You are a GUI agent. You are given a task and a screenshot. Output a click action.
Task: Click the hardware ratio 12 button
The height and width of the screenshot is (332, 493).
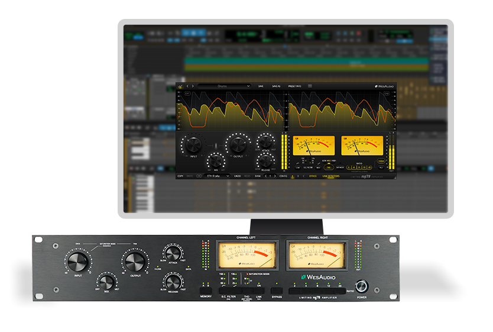(x=329, y=291)
